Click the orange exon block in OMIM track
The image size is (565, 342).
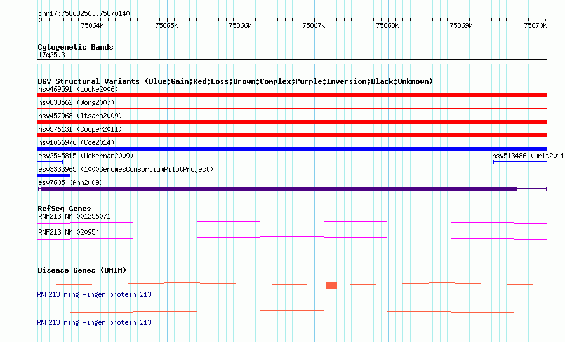pyautogui.click(x=331, y=285)
